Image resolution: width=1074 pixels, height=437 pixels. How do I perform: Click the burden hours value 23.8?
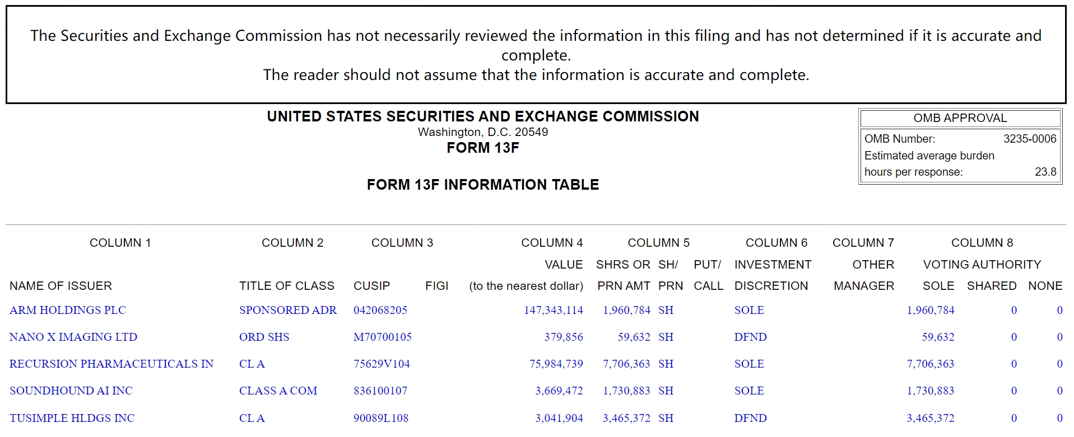1045,172
